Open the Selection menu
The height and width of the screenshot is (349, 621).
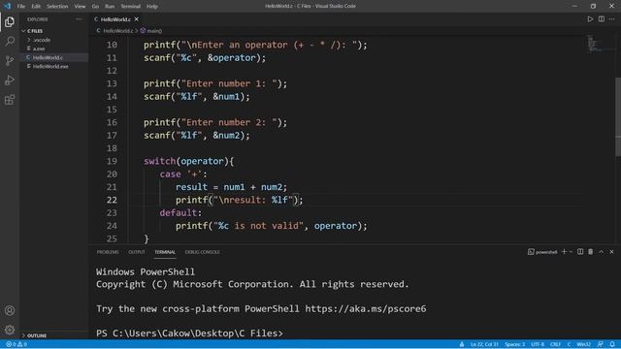click(x=57, y=7)
